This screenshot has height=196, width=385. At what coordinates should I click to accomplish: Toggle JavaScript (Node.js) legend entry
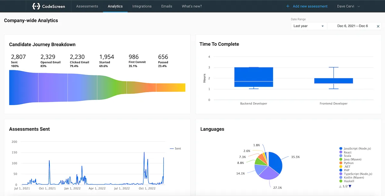tap(355, 149)
